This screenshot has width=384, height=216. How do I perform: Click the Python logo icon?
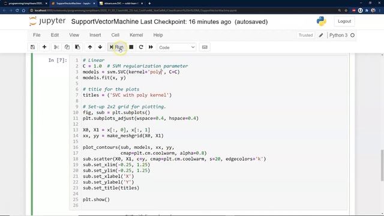322,22
